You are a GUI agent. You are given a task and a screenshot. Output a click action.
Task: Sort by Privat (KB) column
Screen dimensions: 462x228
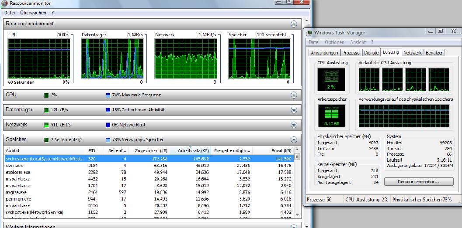[273, 150]
